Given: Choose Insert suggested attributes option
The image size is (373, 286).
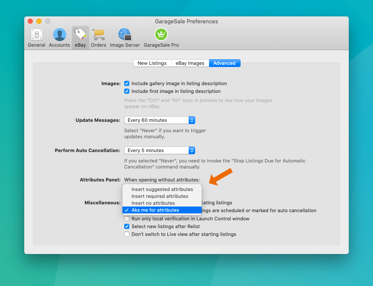Looking at the screenshot, I should click(x=162, y=189).
